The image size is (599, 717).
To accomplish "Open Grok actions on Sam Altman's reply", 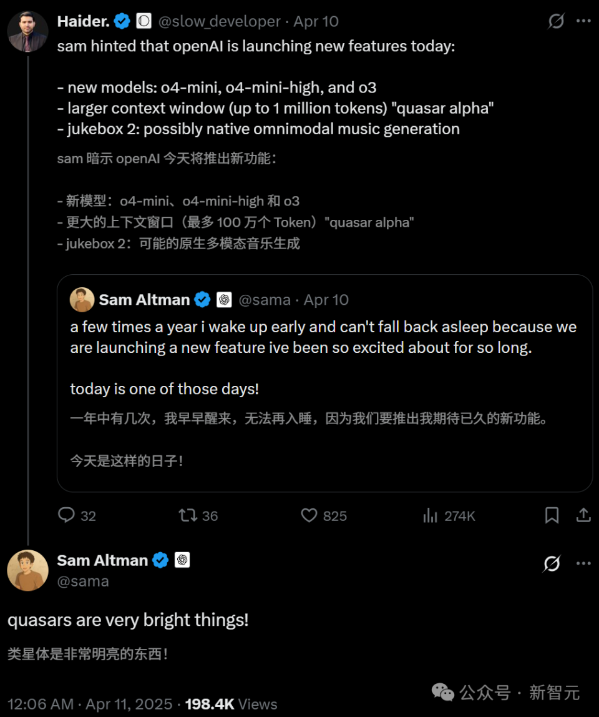I will click(550, 564).
